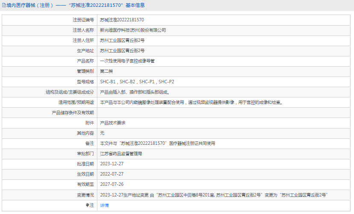Click the attachment value 产品技术要求

coord(113,123)
